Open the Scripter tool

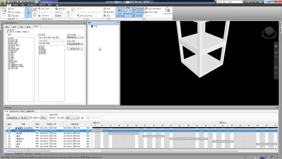(138, 16)
